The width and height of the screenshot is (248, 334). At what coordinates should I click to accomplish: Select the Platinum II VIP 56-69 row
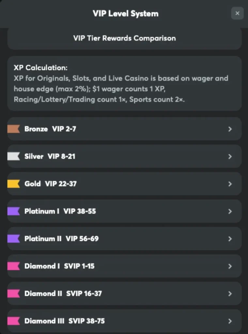coord(124,238)
